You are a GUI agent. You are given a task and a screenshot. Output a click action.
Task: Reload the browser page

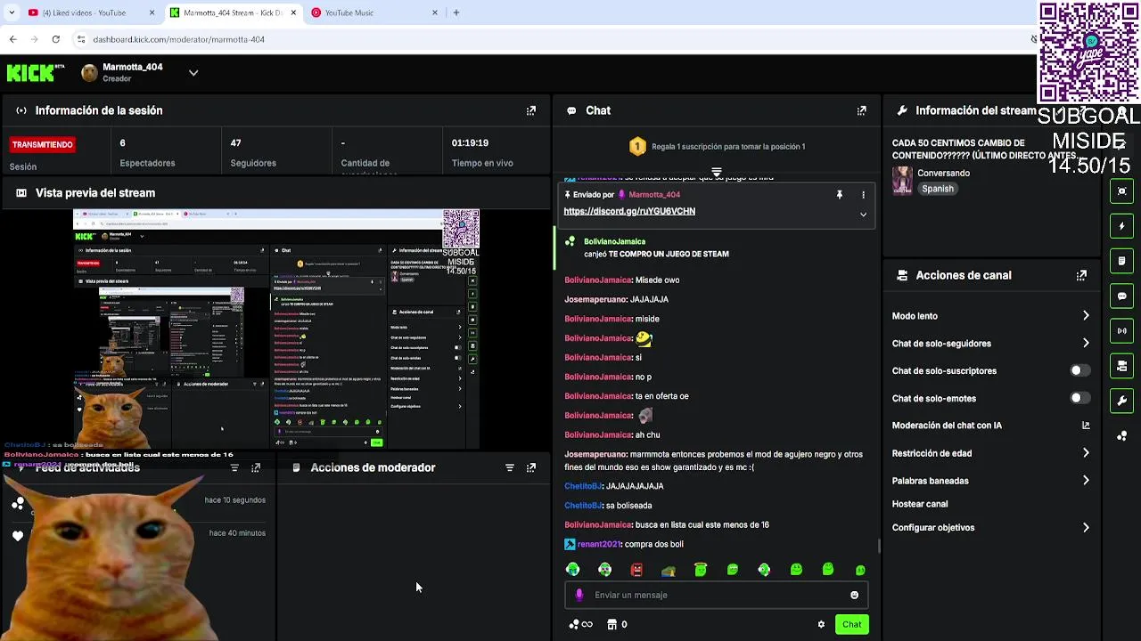(55, 39)
